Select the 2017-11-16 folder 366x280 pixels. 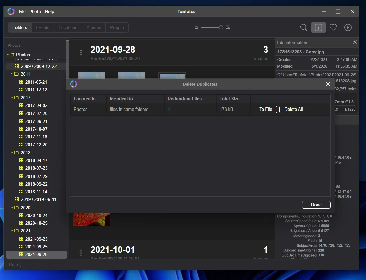pos(36,137)
